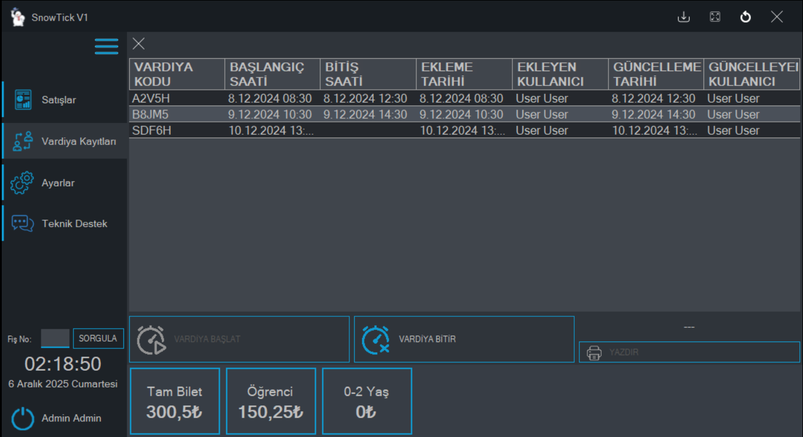Go to Ayarlar settings

tap(64, 182)
